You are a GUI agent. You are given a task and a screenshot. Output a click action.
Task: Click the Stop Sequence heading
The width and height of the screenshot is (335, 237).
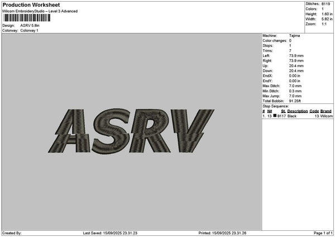(x=276, y=106)
